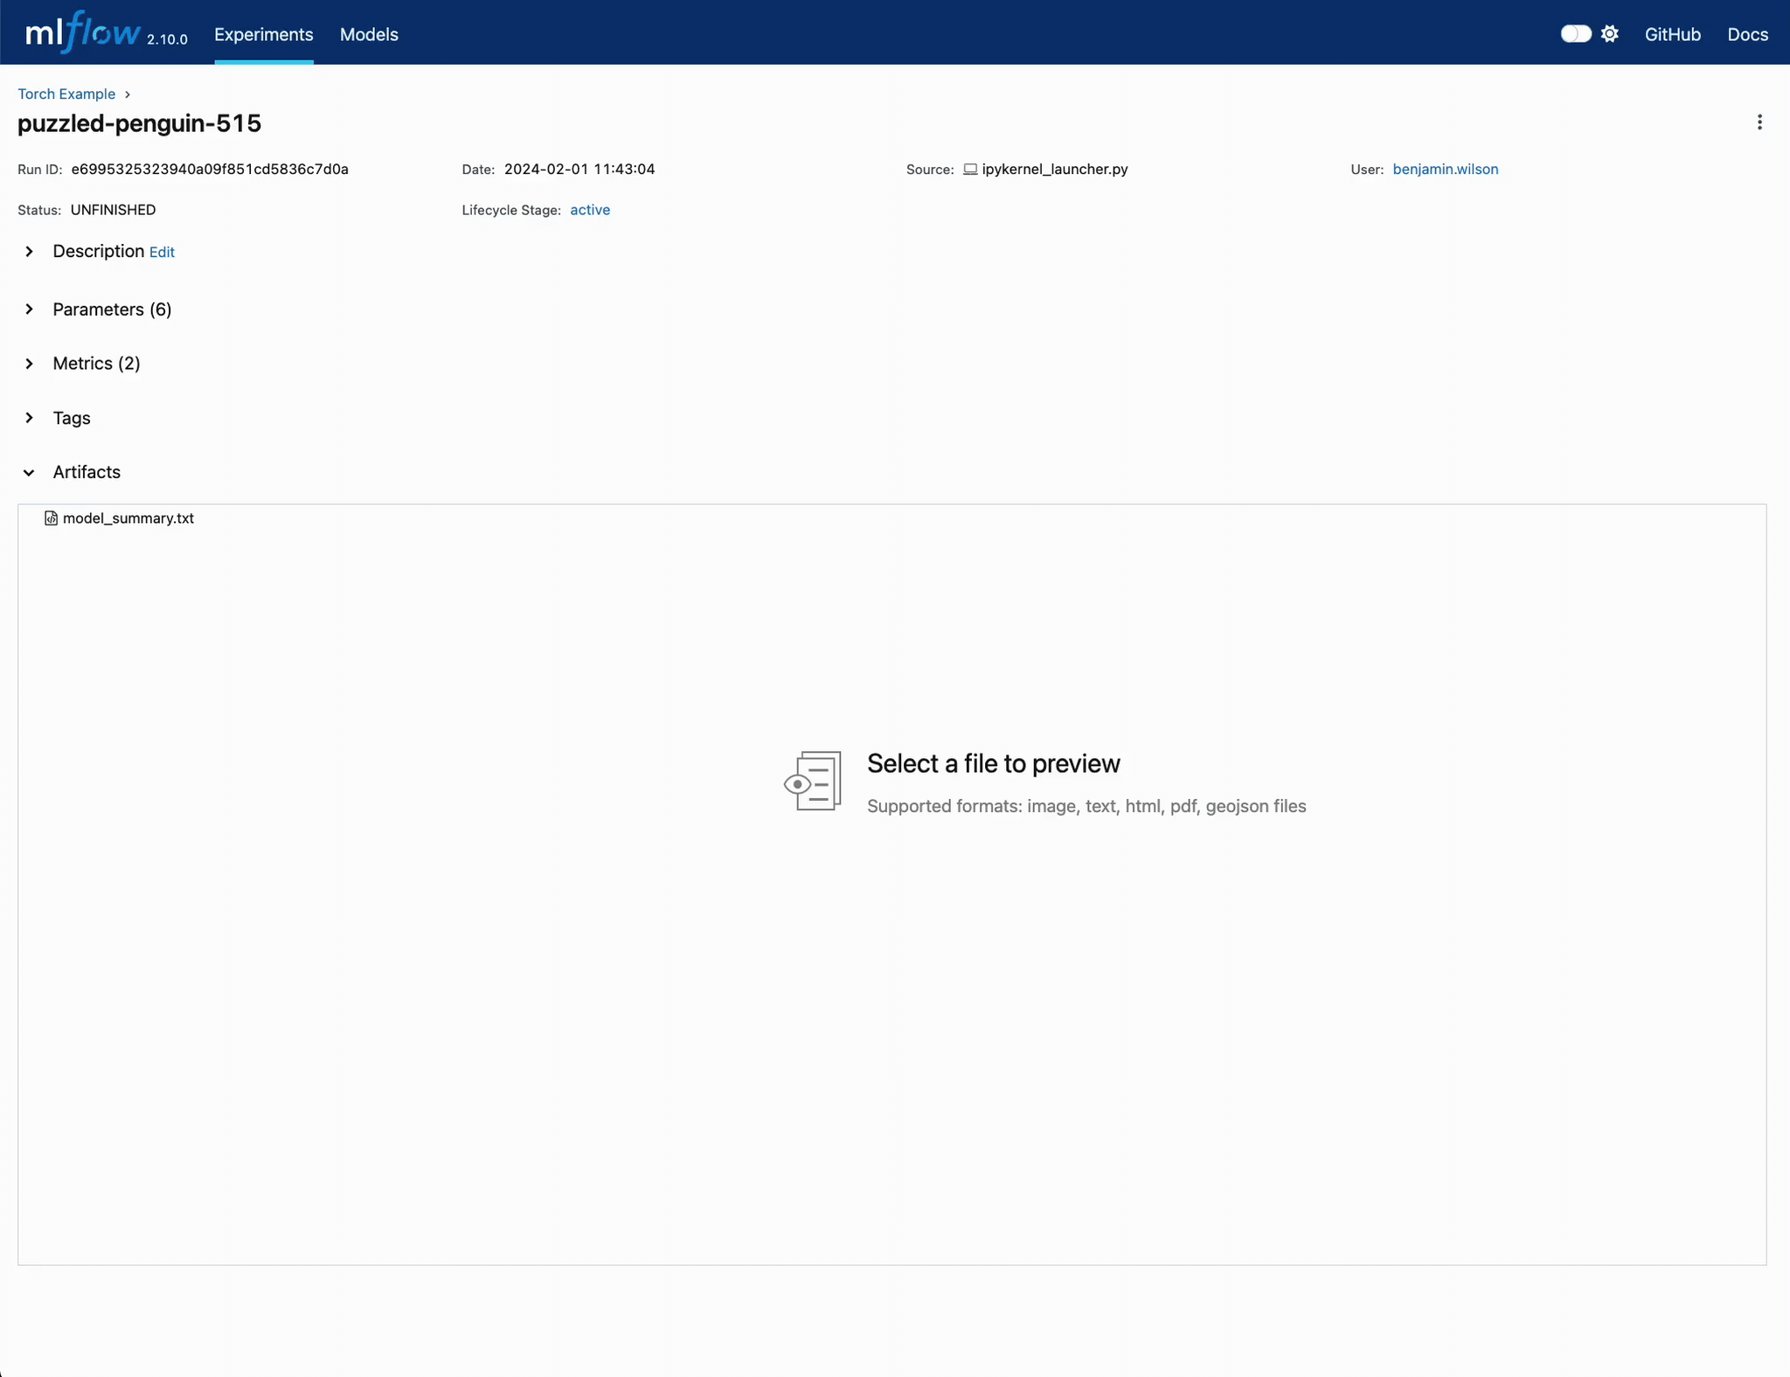Click the file preview placeholder icon

tap(813, 781)
